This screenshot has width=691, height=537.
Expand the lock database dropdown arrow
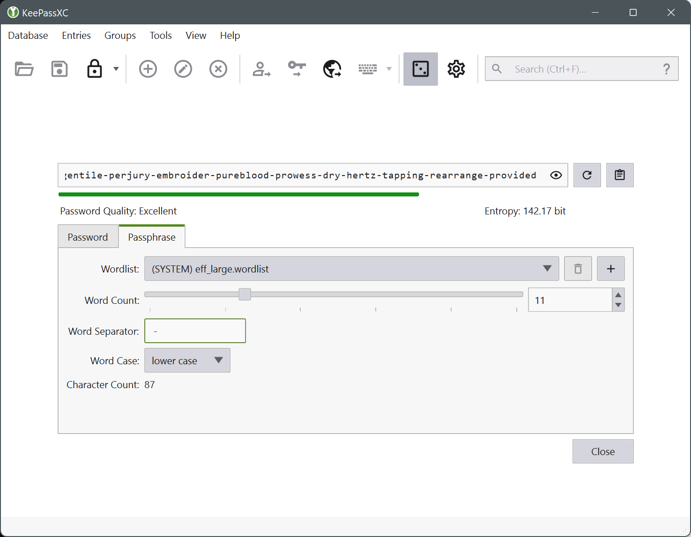(x=116, y=69)
